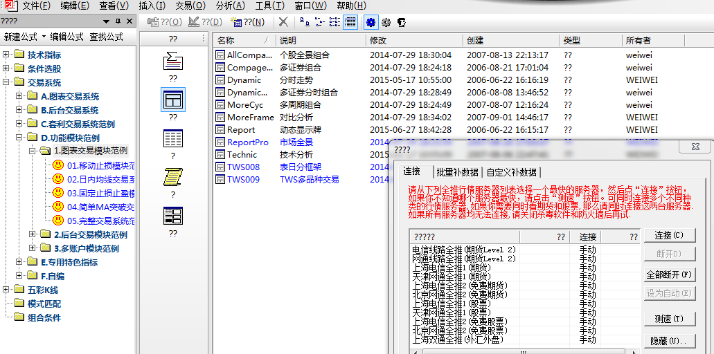Click the blue gear toolbar icon
This screenshot has width=714, height=354.
371,22
